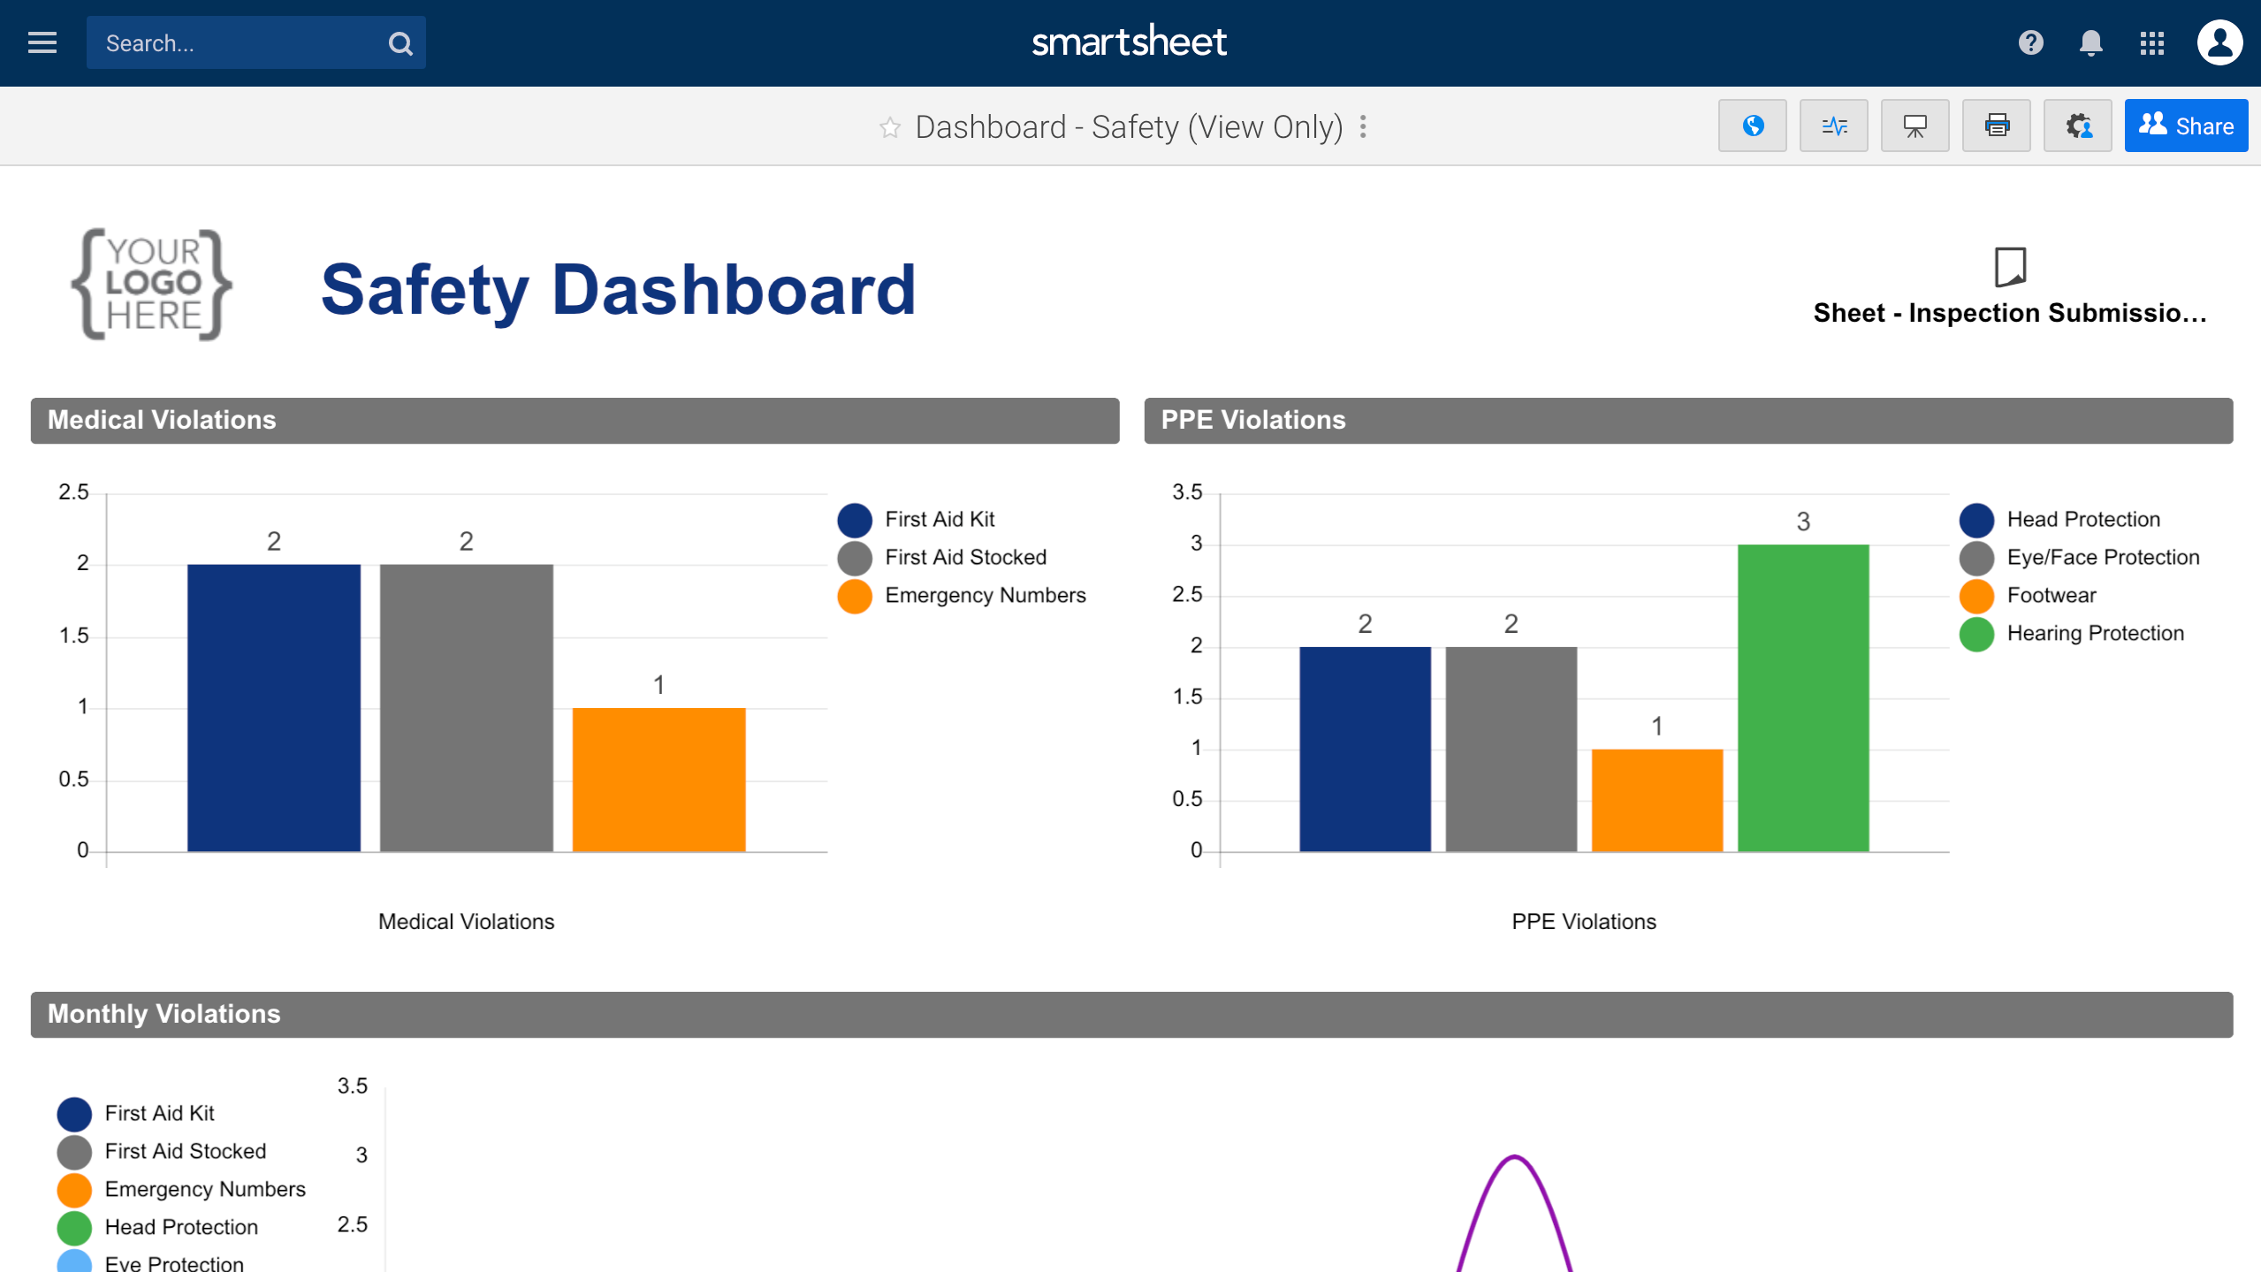Click the search magnifier icon
Image resolution: width=2261 pixels, height=1272 pixels.
pos(400,43)
